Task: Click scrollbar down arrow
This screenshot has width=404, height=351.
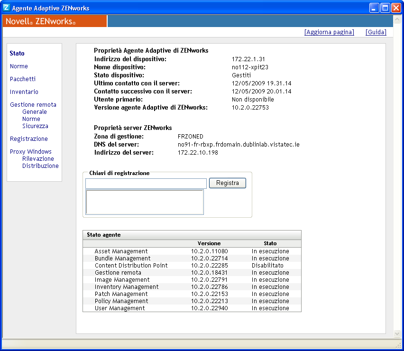Action: pyautogui.click(x=397, y=334)
